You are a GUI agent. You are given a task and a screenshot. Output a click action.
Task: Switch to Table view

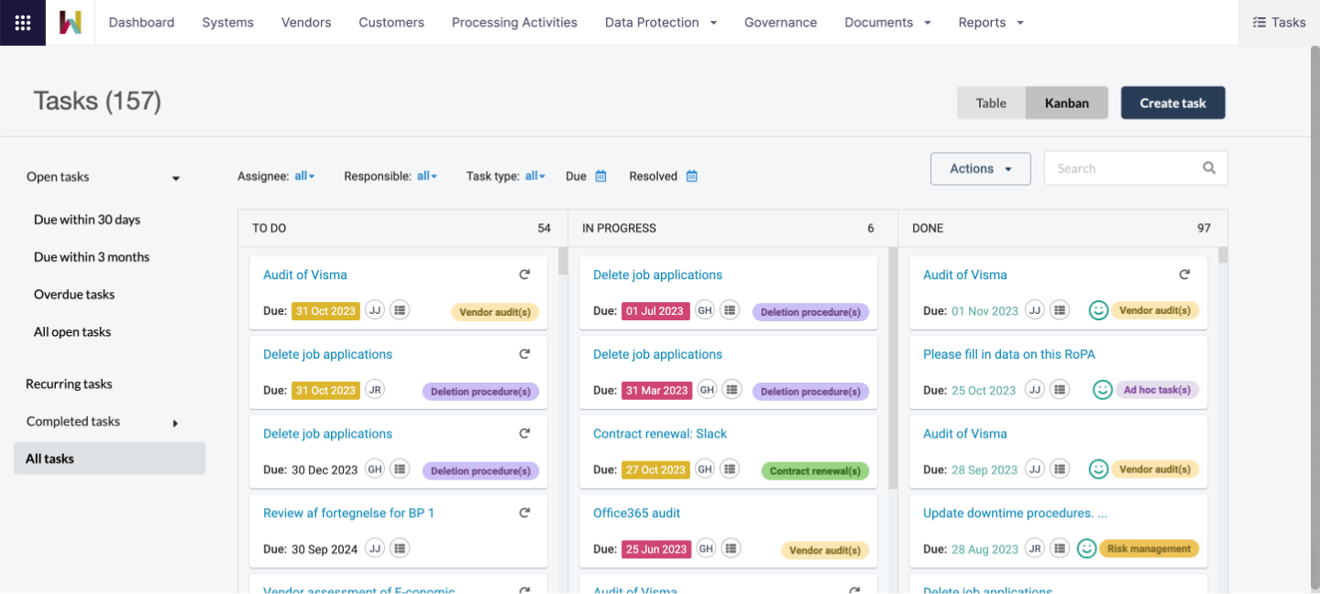pos(991,103)
